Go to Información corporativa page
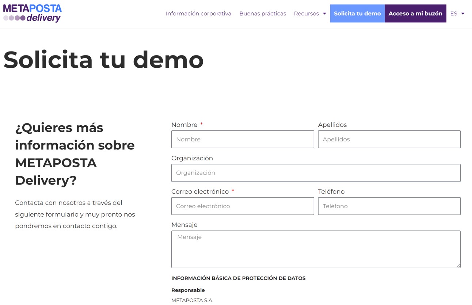The width and height of the screenshot is (472, 305). (x=198, y=14)
